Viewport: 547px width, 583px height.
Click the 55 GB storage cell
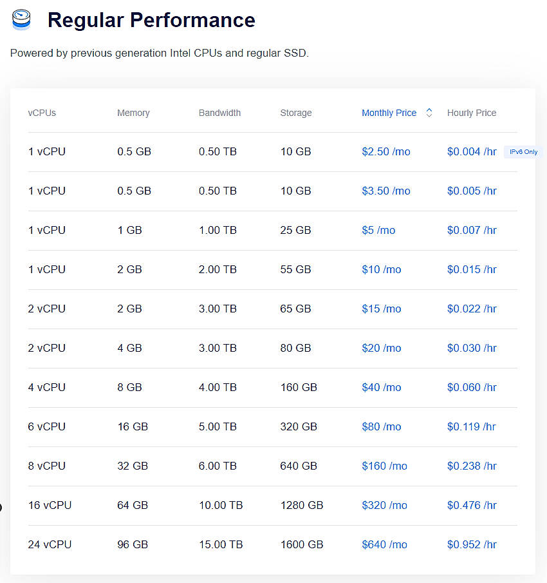(295, 269)
